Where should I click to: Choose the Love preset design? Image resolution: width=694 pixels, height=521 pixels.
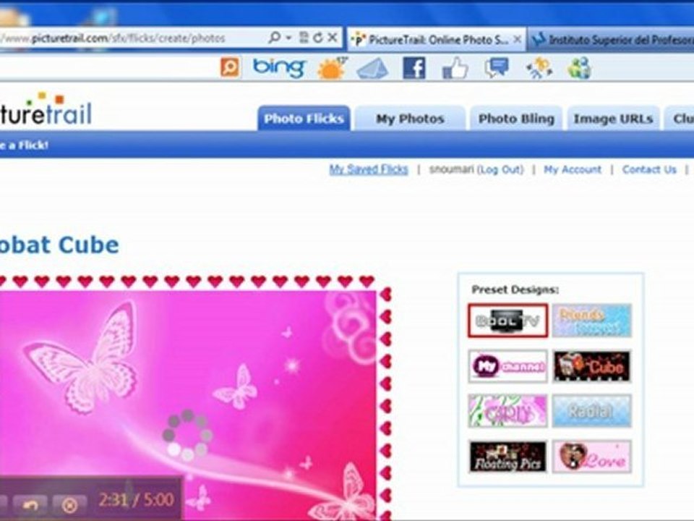592,457
